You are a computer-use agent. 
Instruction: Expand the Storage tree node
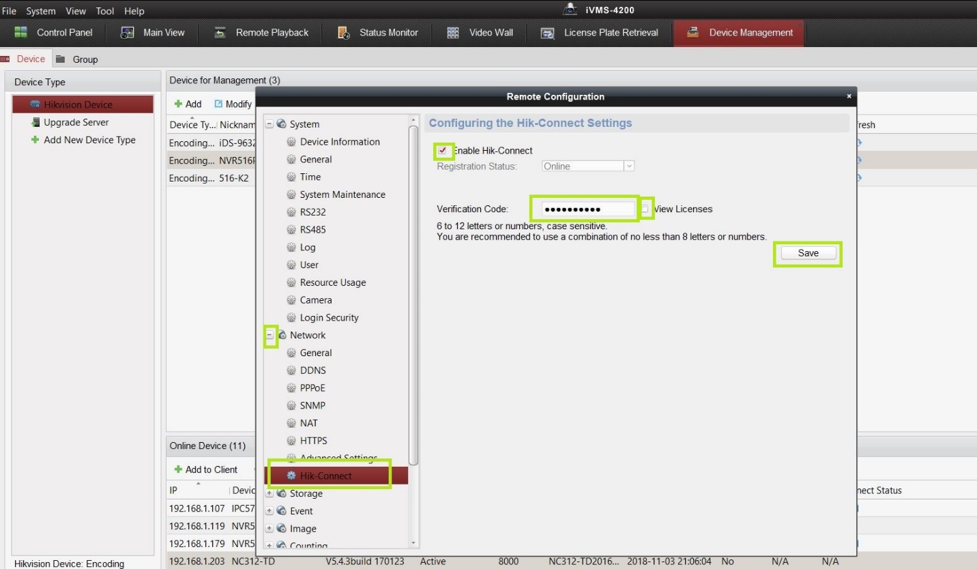[x=269, y=493]
